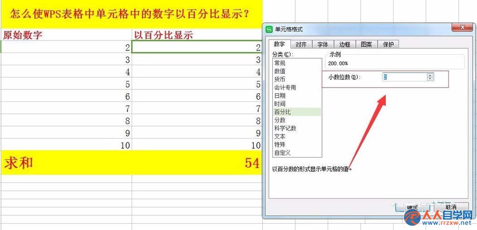This screenshot has height=230, width=477.
Task: Open the 保护 tab
Action: (388, 45)
